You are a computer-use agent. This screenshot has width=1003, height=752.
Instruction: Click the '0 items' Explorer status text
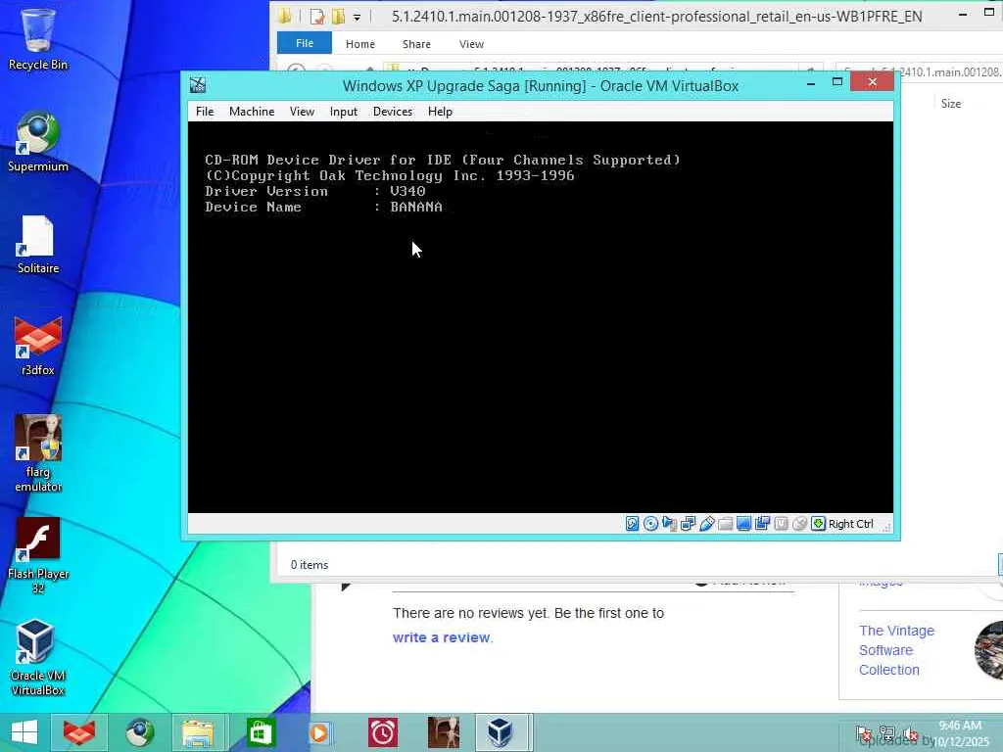tap(309, 565)
